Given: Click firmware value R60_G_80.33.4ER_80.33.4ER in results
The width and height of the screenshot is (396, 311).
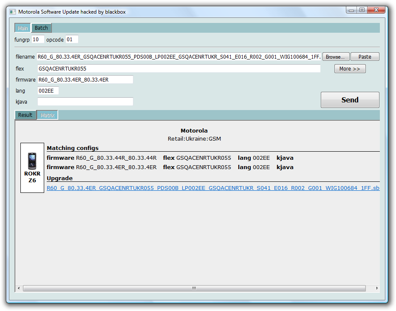Looking at the screenshot, I should pyautogui.click(x=116, y=167).
